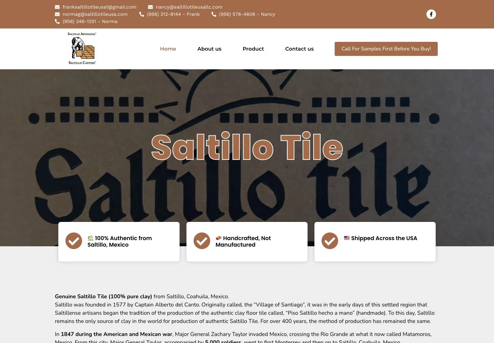Screen dimensions: 494x343
Task: Click the Saltillo Tile hero heading
Action: (247, 146)
